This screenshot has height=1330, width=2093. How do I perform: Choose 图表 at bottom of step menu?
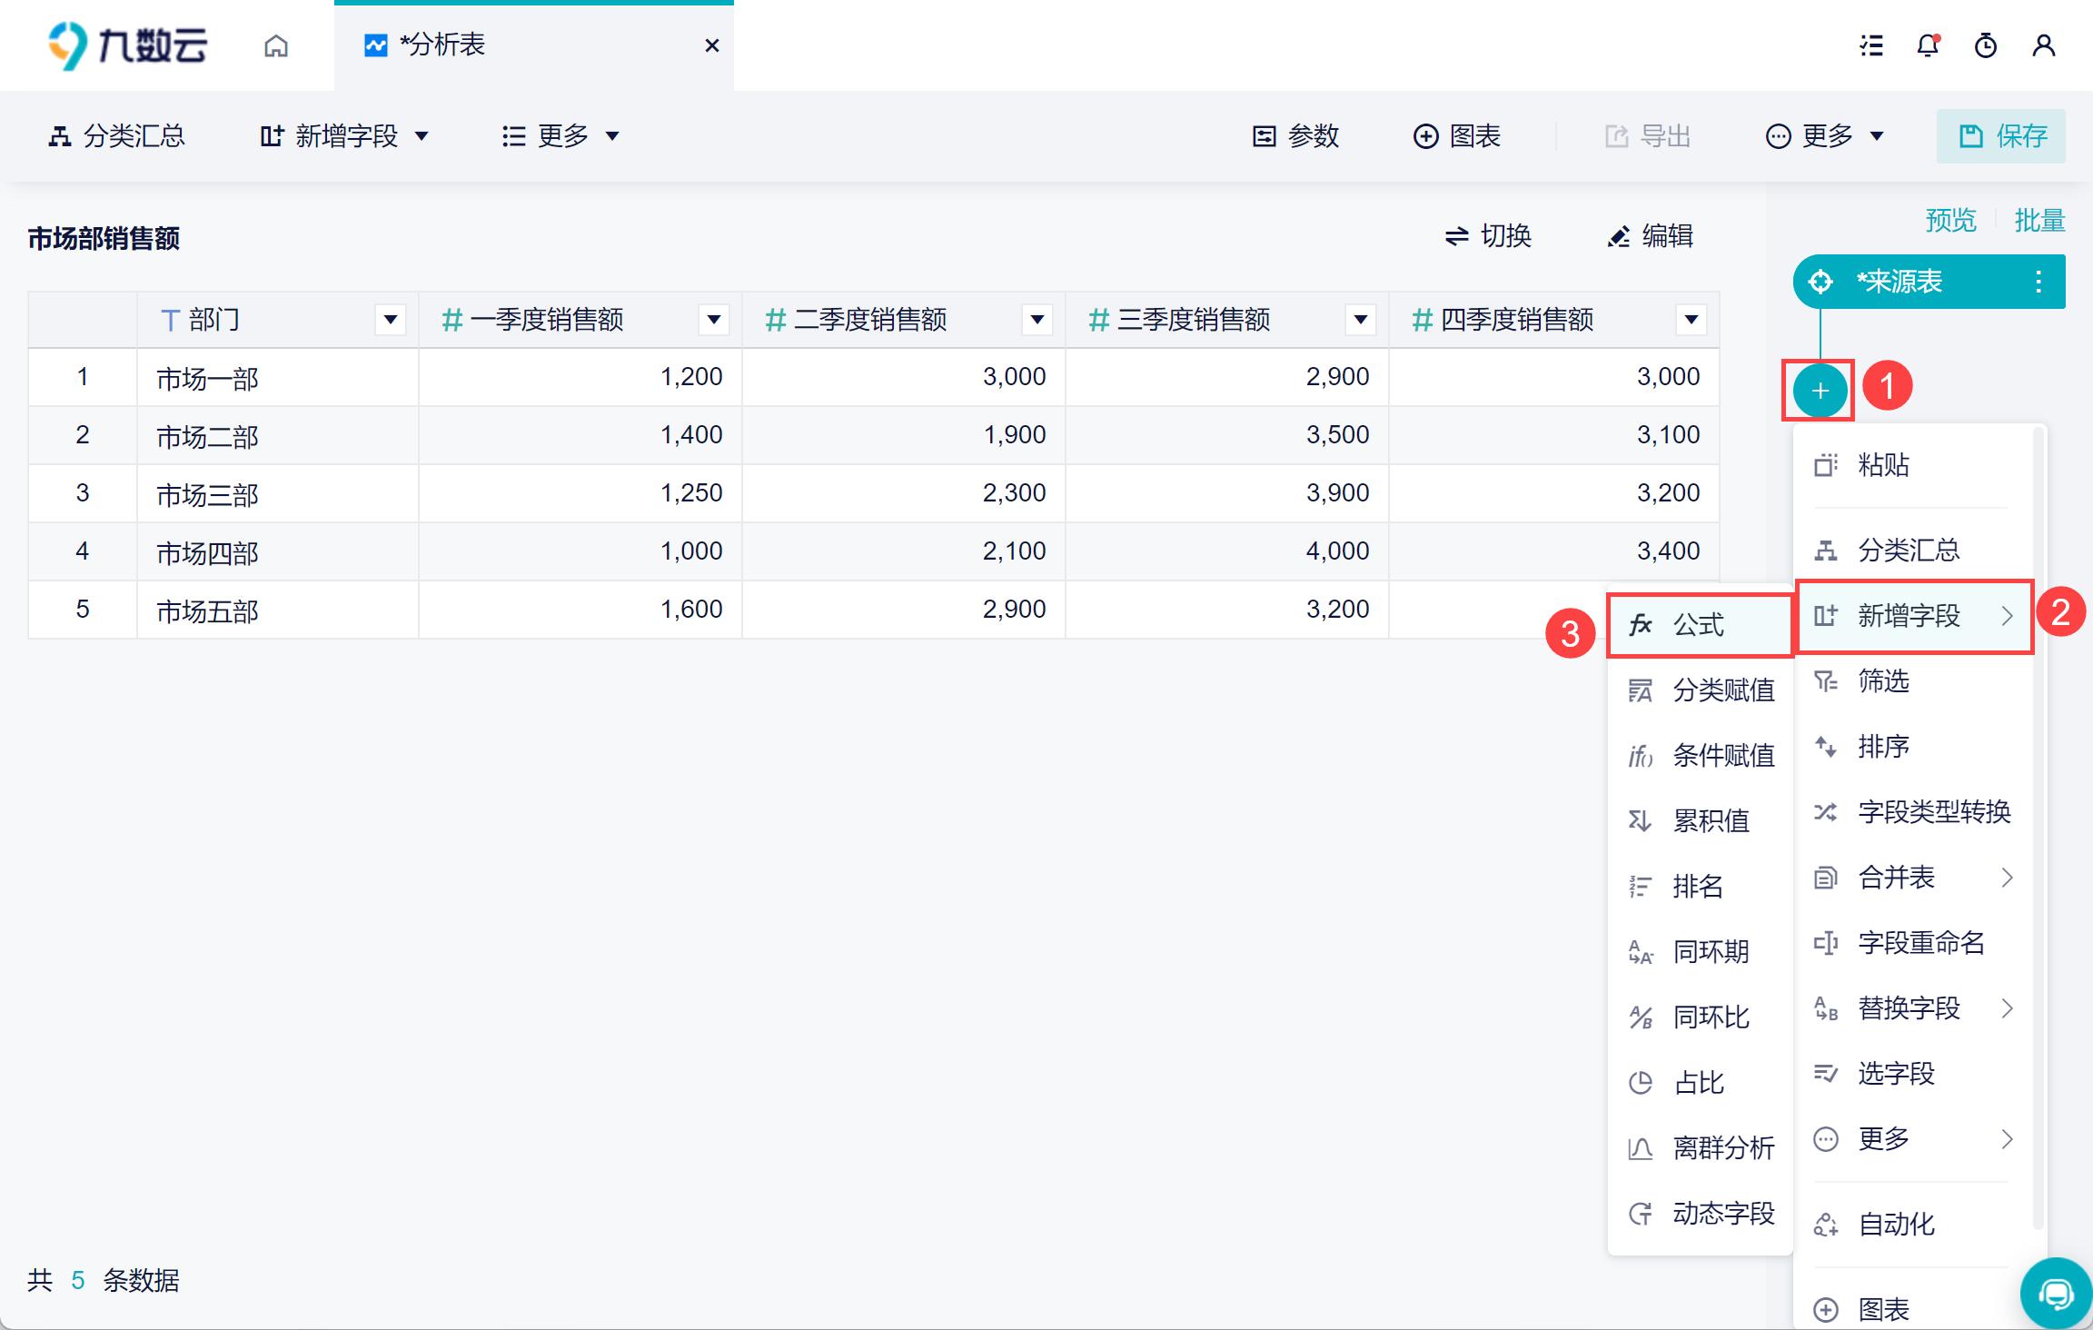1913,1308
